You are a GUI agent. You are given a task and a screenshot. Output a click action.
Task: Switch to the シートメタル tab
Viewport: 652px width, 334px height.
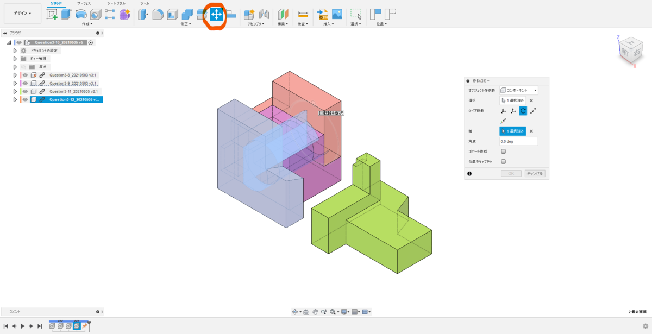[116, 3]
